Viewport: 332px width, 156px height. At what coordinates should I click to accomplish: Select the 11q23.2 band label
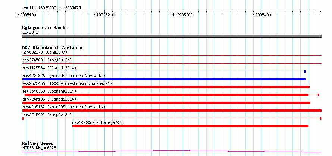click(30, 32)
